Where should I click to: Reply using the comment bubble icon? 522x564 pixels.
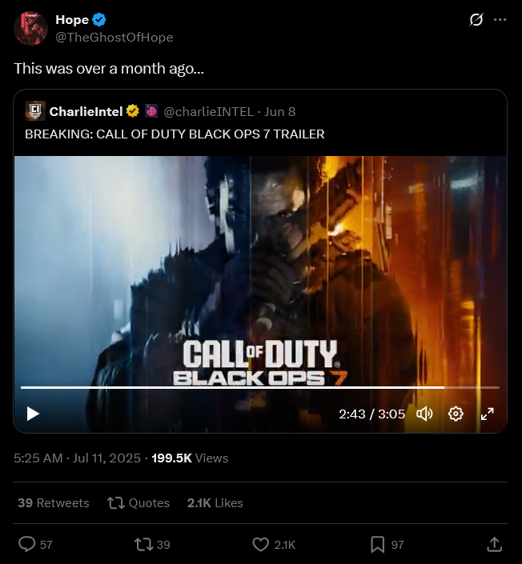(27, 544)
